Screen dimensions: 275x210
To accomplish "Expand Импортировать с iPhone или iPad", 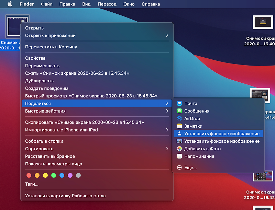I will click(167, 130).
